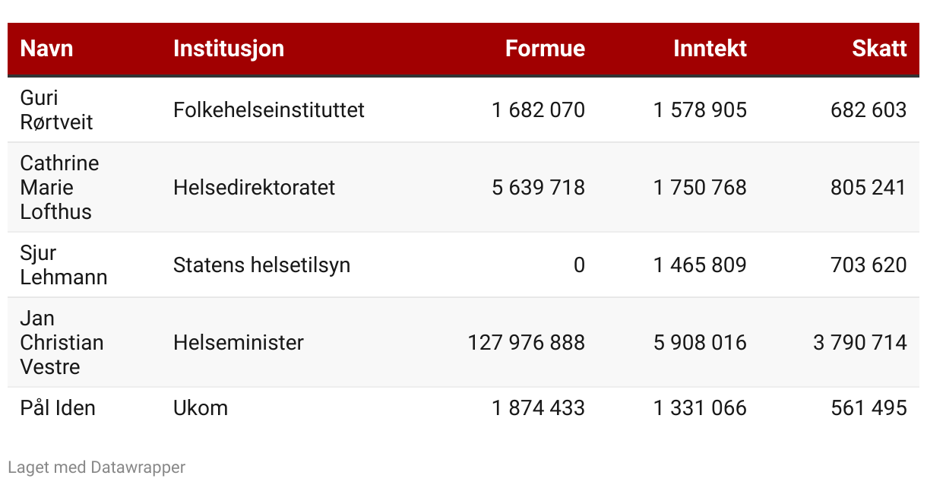Select the Helsedirektoratet institution cell
The height and width of the screenshot is (485, 927).
(x=254, y=187)
